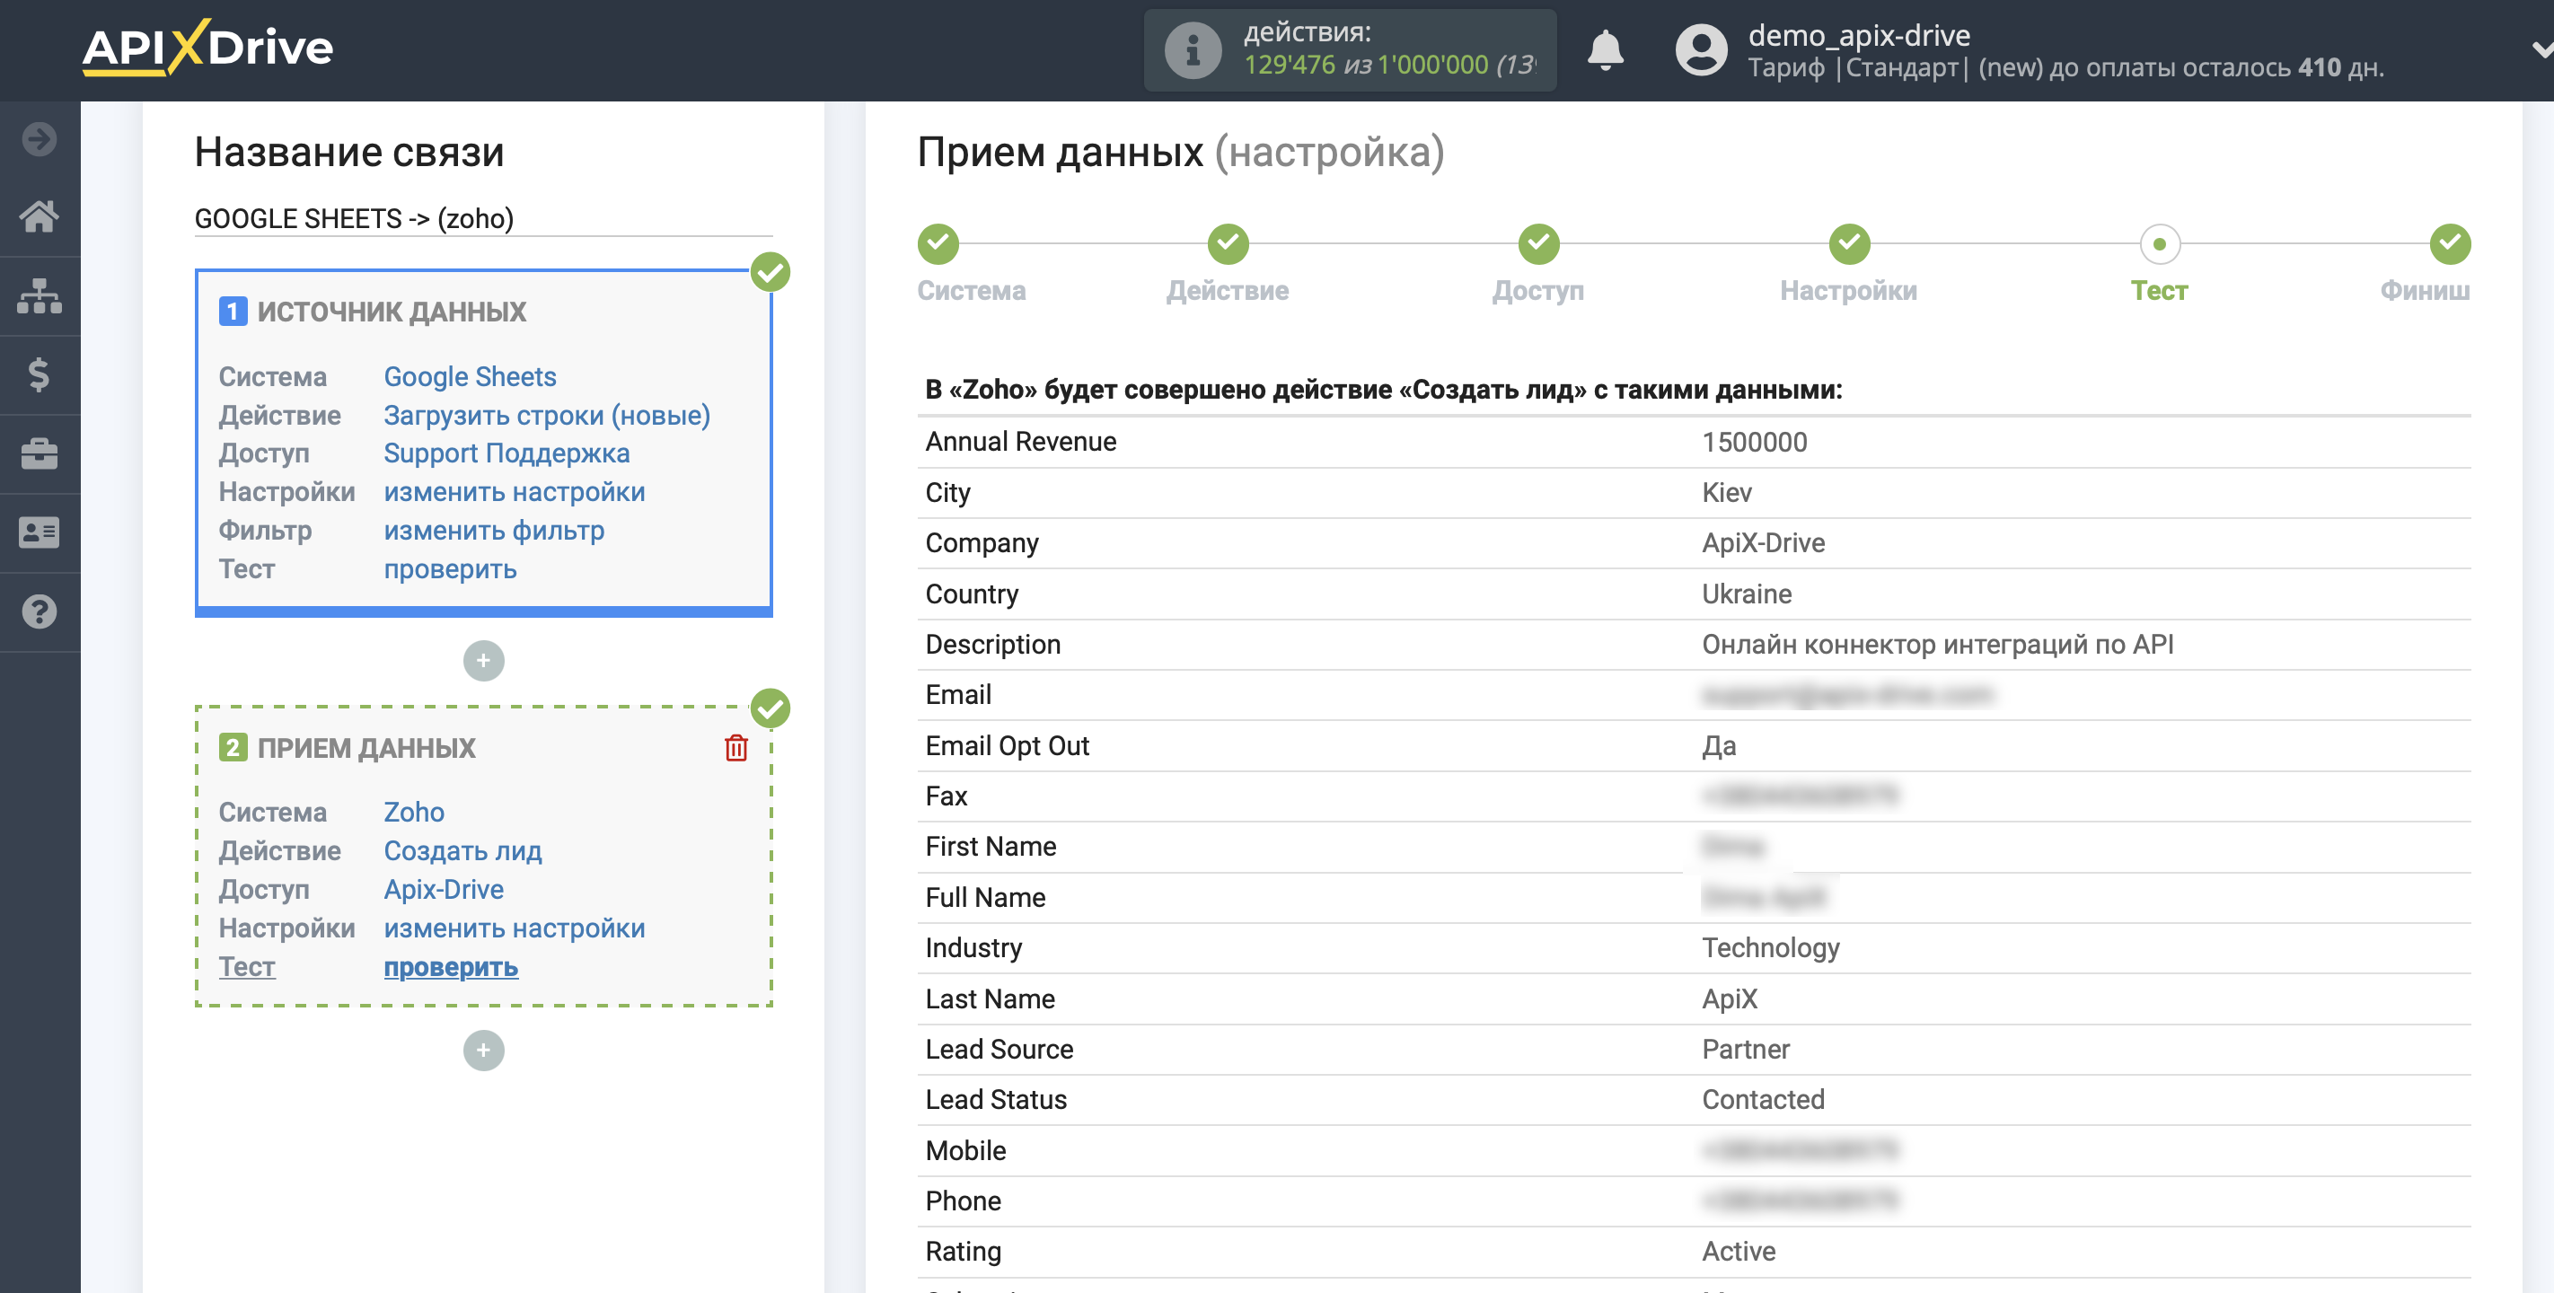2554x1293 pixels.
Task: Select the Country value Ukraine
Action: click(1746, 594)
